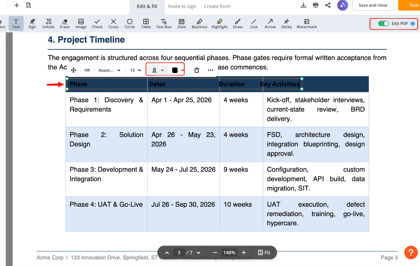The image size is (420, 266).
Task: Open the Create form tab
Action: tap(217, 6)
